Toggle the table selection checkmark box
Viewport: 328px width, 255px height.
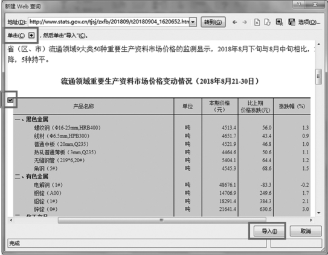(x=10, y=100)
